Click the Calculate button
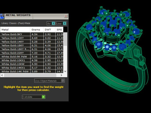The width and height of the screenshot is (151, 113). (x=34, y=97)
